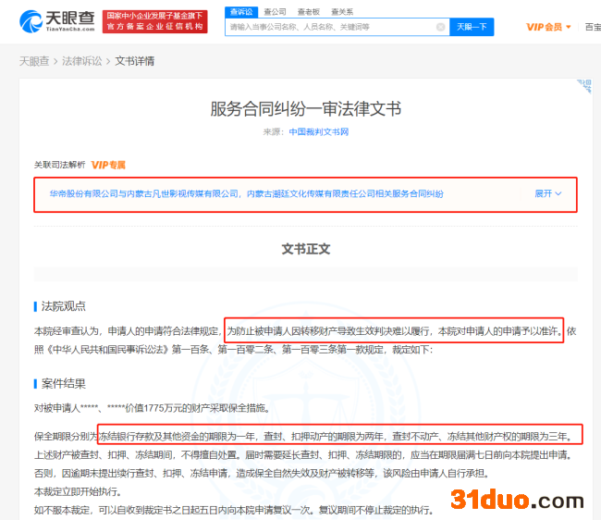Select the 查老板 search tab
This screenshot has height=520, width=601.
pos(309,12)
